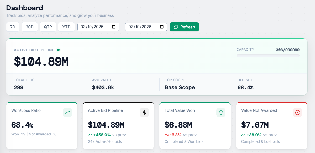
Task: Open calendar picker on the start date field
Action: tap(114, 27)
